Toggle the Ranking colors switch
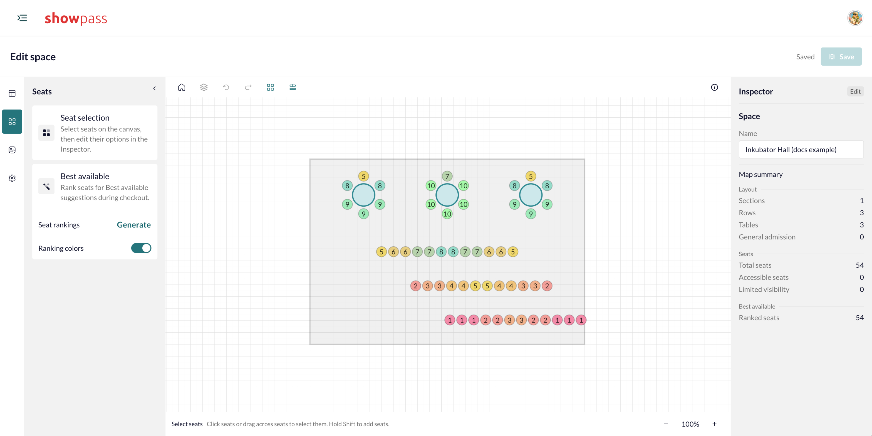 (141, 248)
